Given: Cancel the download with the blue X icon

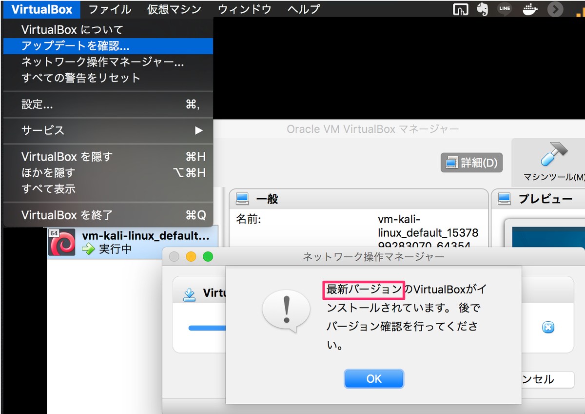Looking at the screenshot, I should click(x=548, y=328).
